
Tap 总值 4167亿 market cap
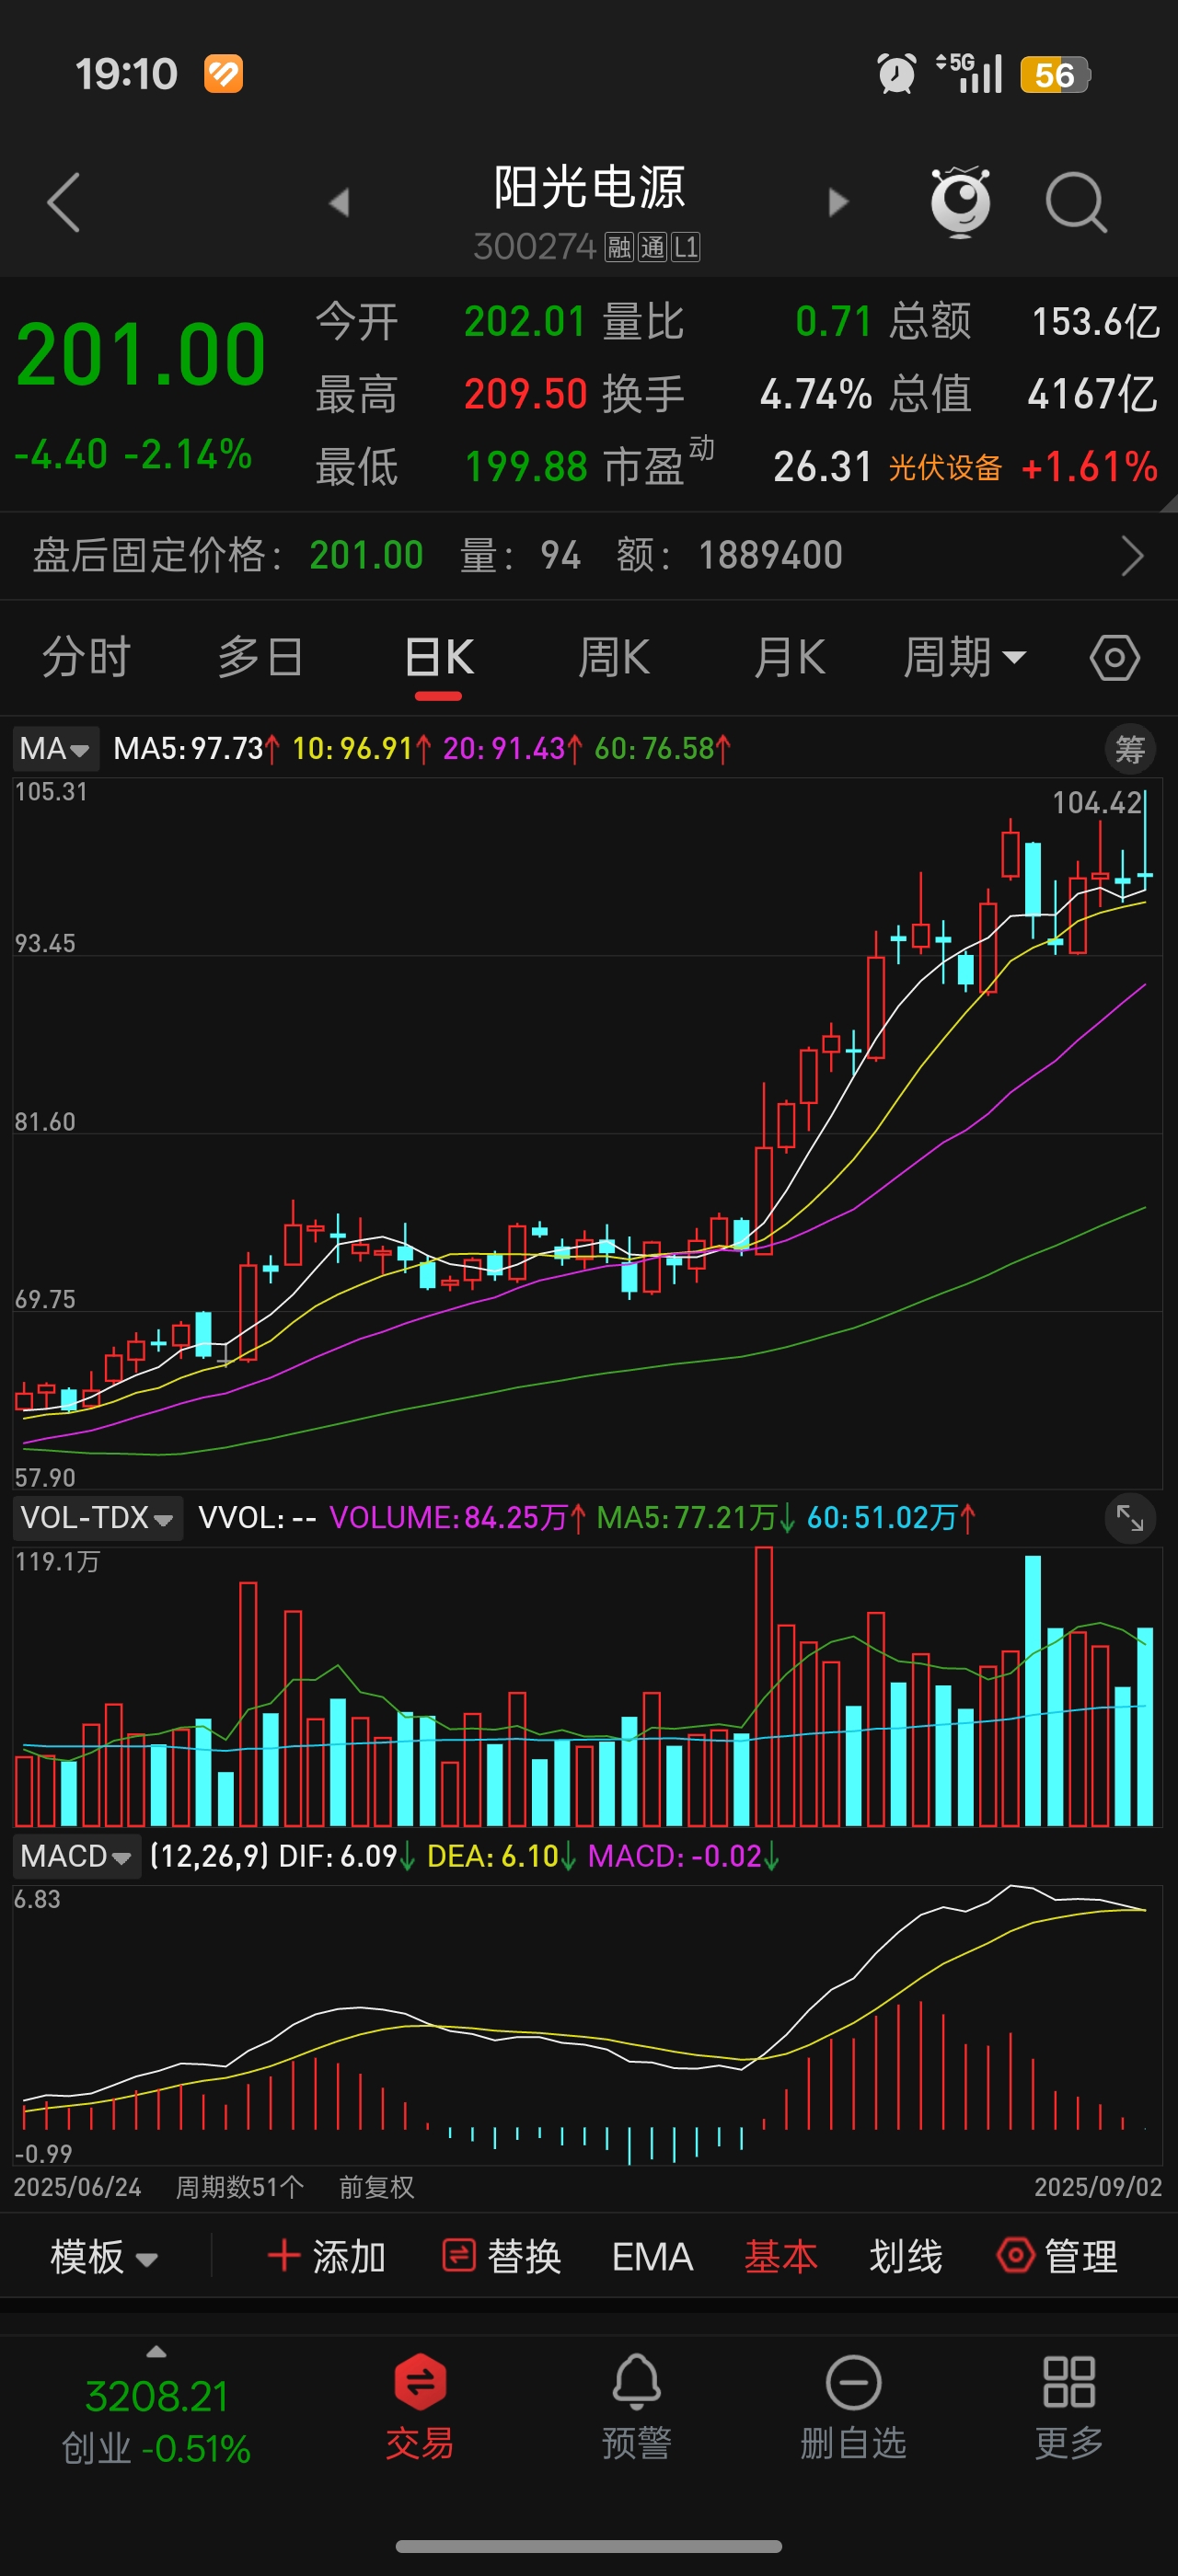click(1024, 394)
